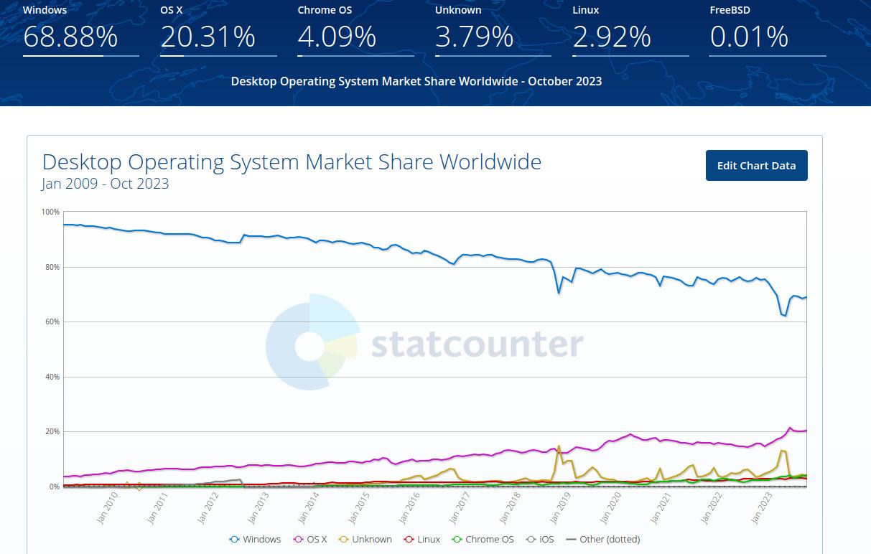Screen dimensions: 871x554
Task: Click the Jan 2023 x-axis label
Action: click(x=760, y=508)
